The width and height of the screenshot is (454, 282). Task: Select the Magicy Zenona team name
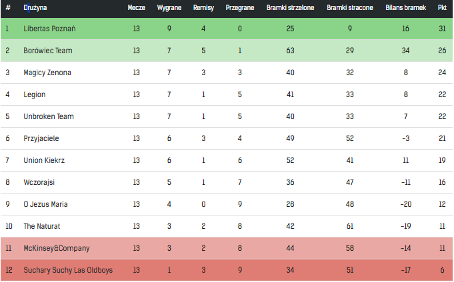click(47, 72)
